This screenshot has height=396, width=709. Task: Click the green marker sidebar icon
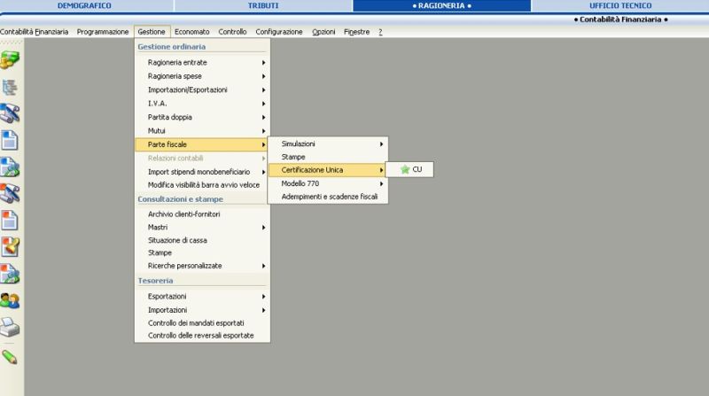10,357
